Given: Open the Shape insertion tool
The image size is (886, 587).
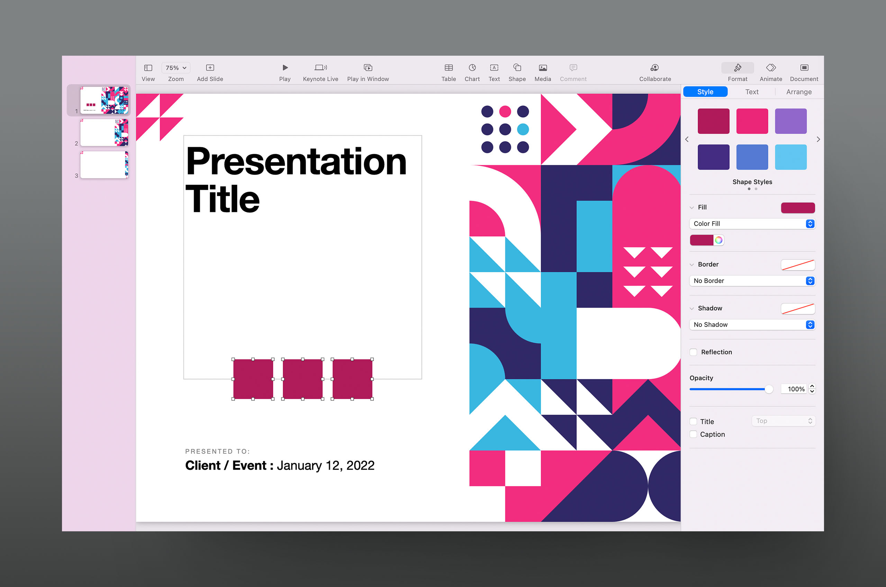Looking at the screenshot, I should pyautogui.click(x=517, y=68).
